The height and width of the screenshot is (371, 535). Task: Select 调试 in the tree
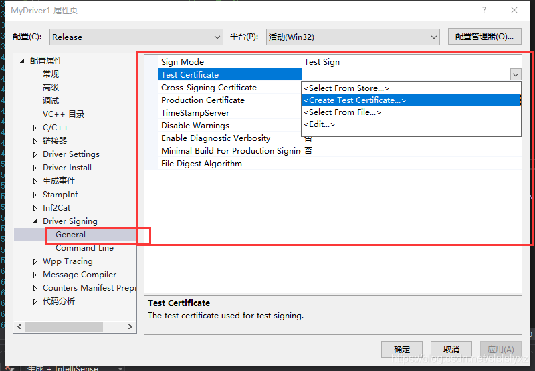click(x=51, y=100)
